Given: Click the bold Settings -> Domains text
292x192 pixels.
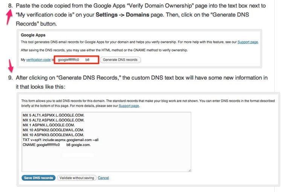Looking at the screenshot, I should pyautogui.click(x=122, y=15).
